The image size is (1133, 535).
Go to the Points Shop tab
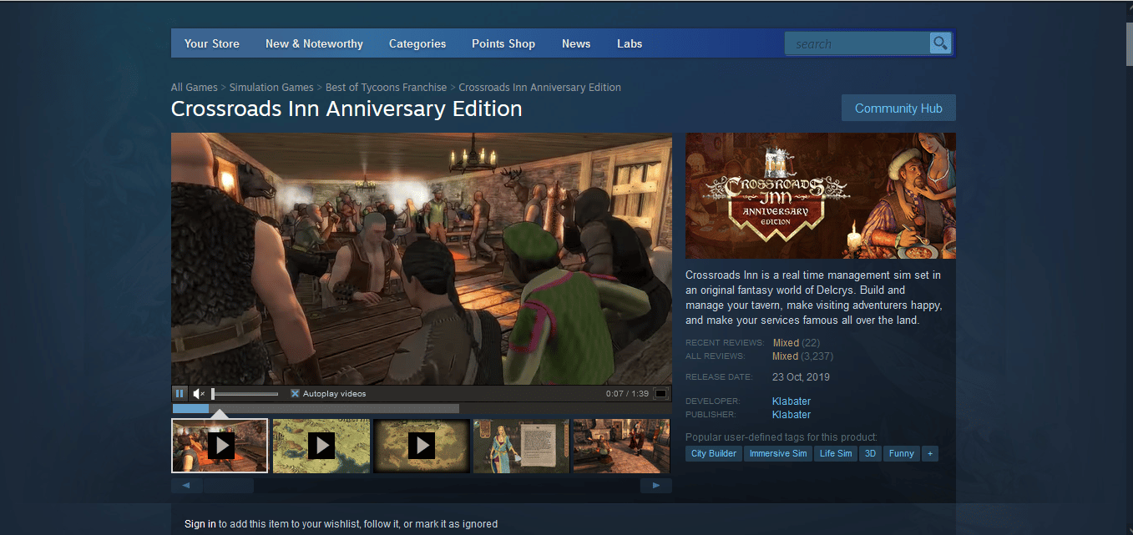coord(503,44)
